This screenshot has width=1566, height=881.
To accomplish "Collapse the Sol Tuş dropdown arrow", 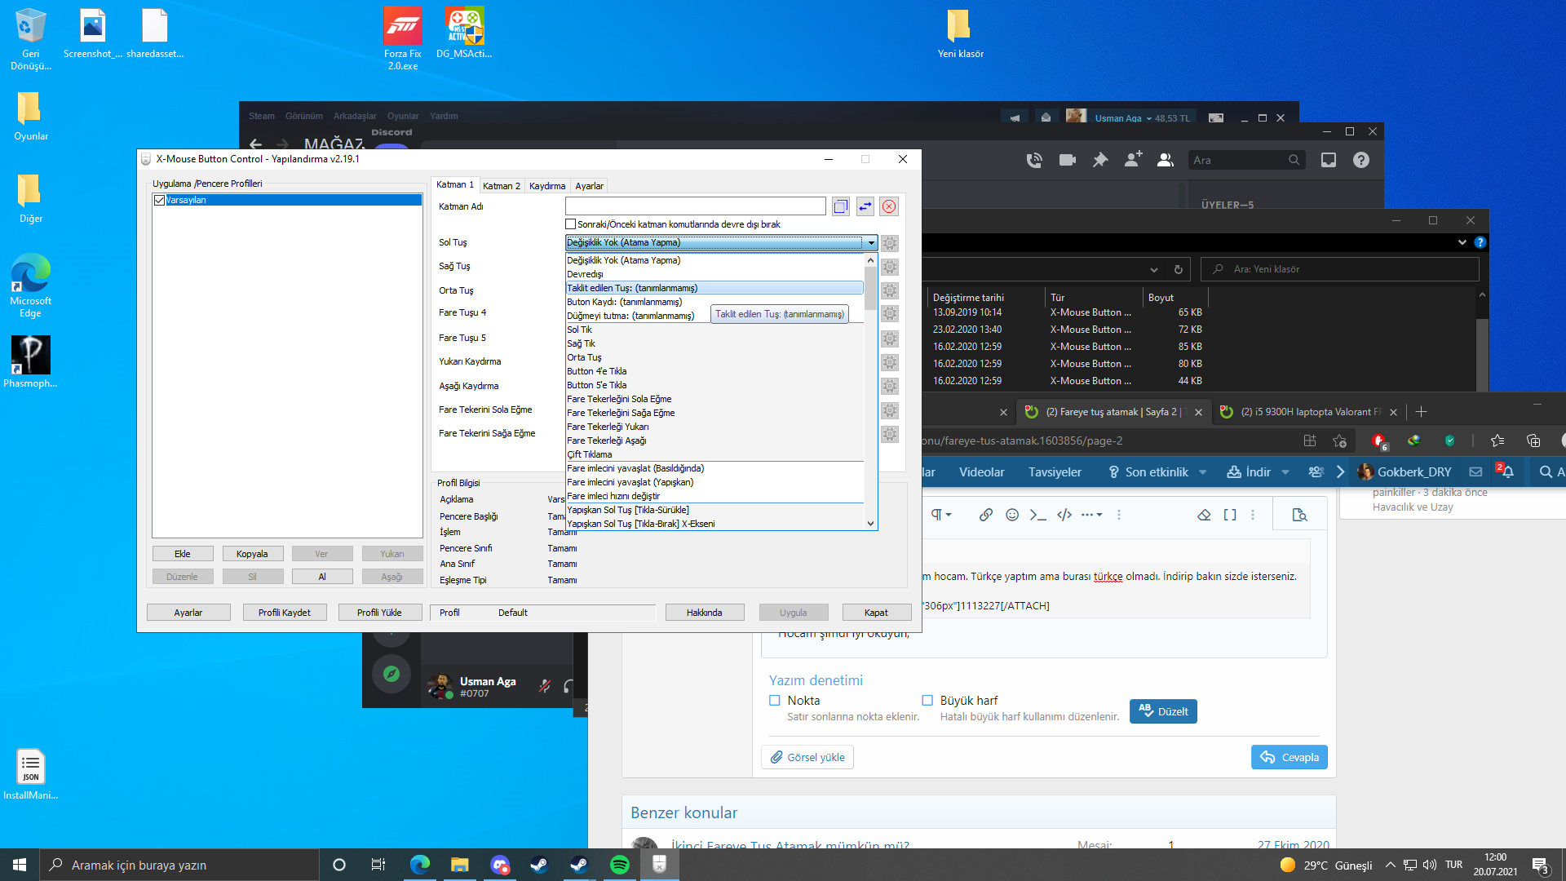I will point(871,243).
